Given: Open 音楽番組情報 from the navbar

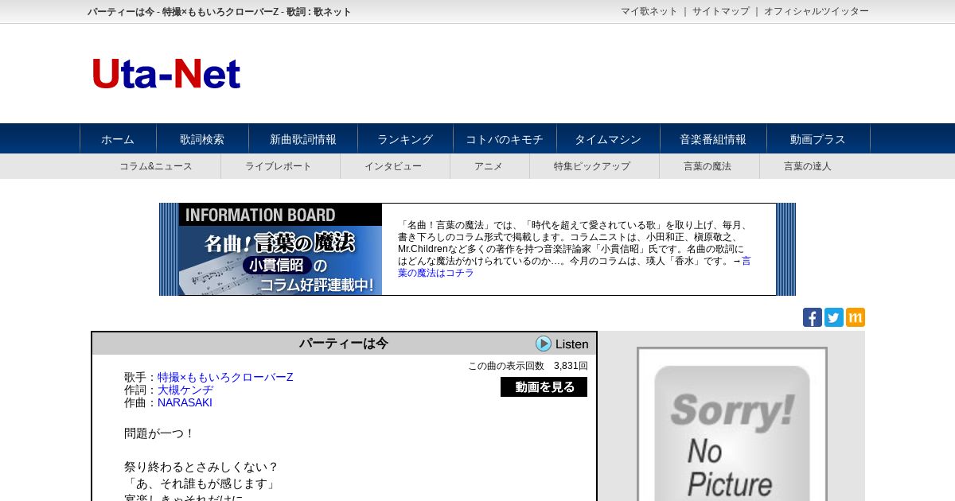Looking at the screenshot, I should point(713,139).
